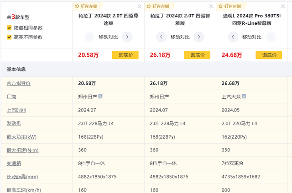292x193 pixels.
Task: Ask 询底价 for 24.68万 途观L
Action: 269,55
